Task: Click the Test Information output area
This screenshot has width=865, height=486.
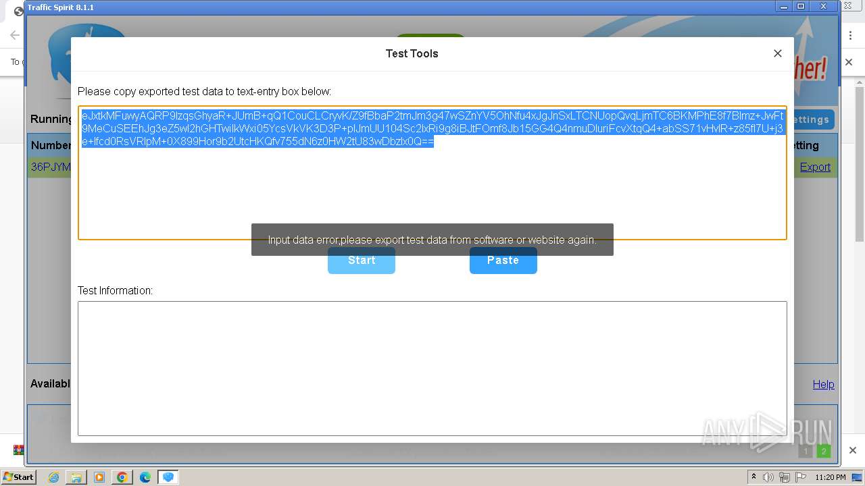Action: click(432, 368)
